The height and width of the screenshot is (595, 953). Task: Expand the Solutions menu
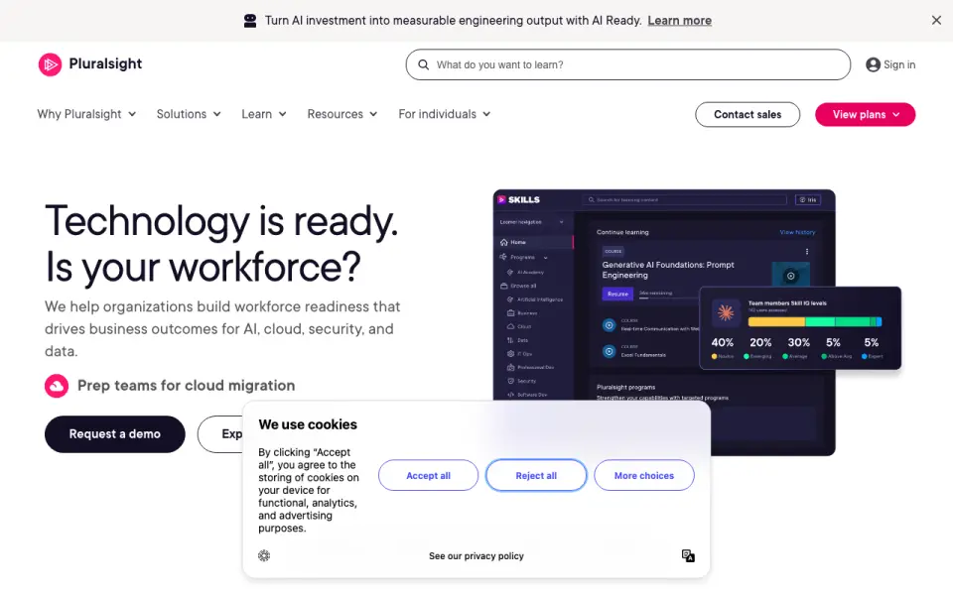(189, 114)
